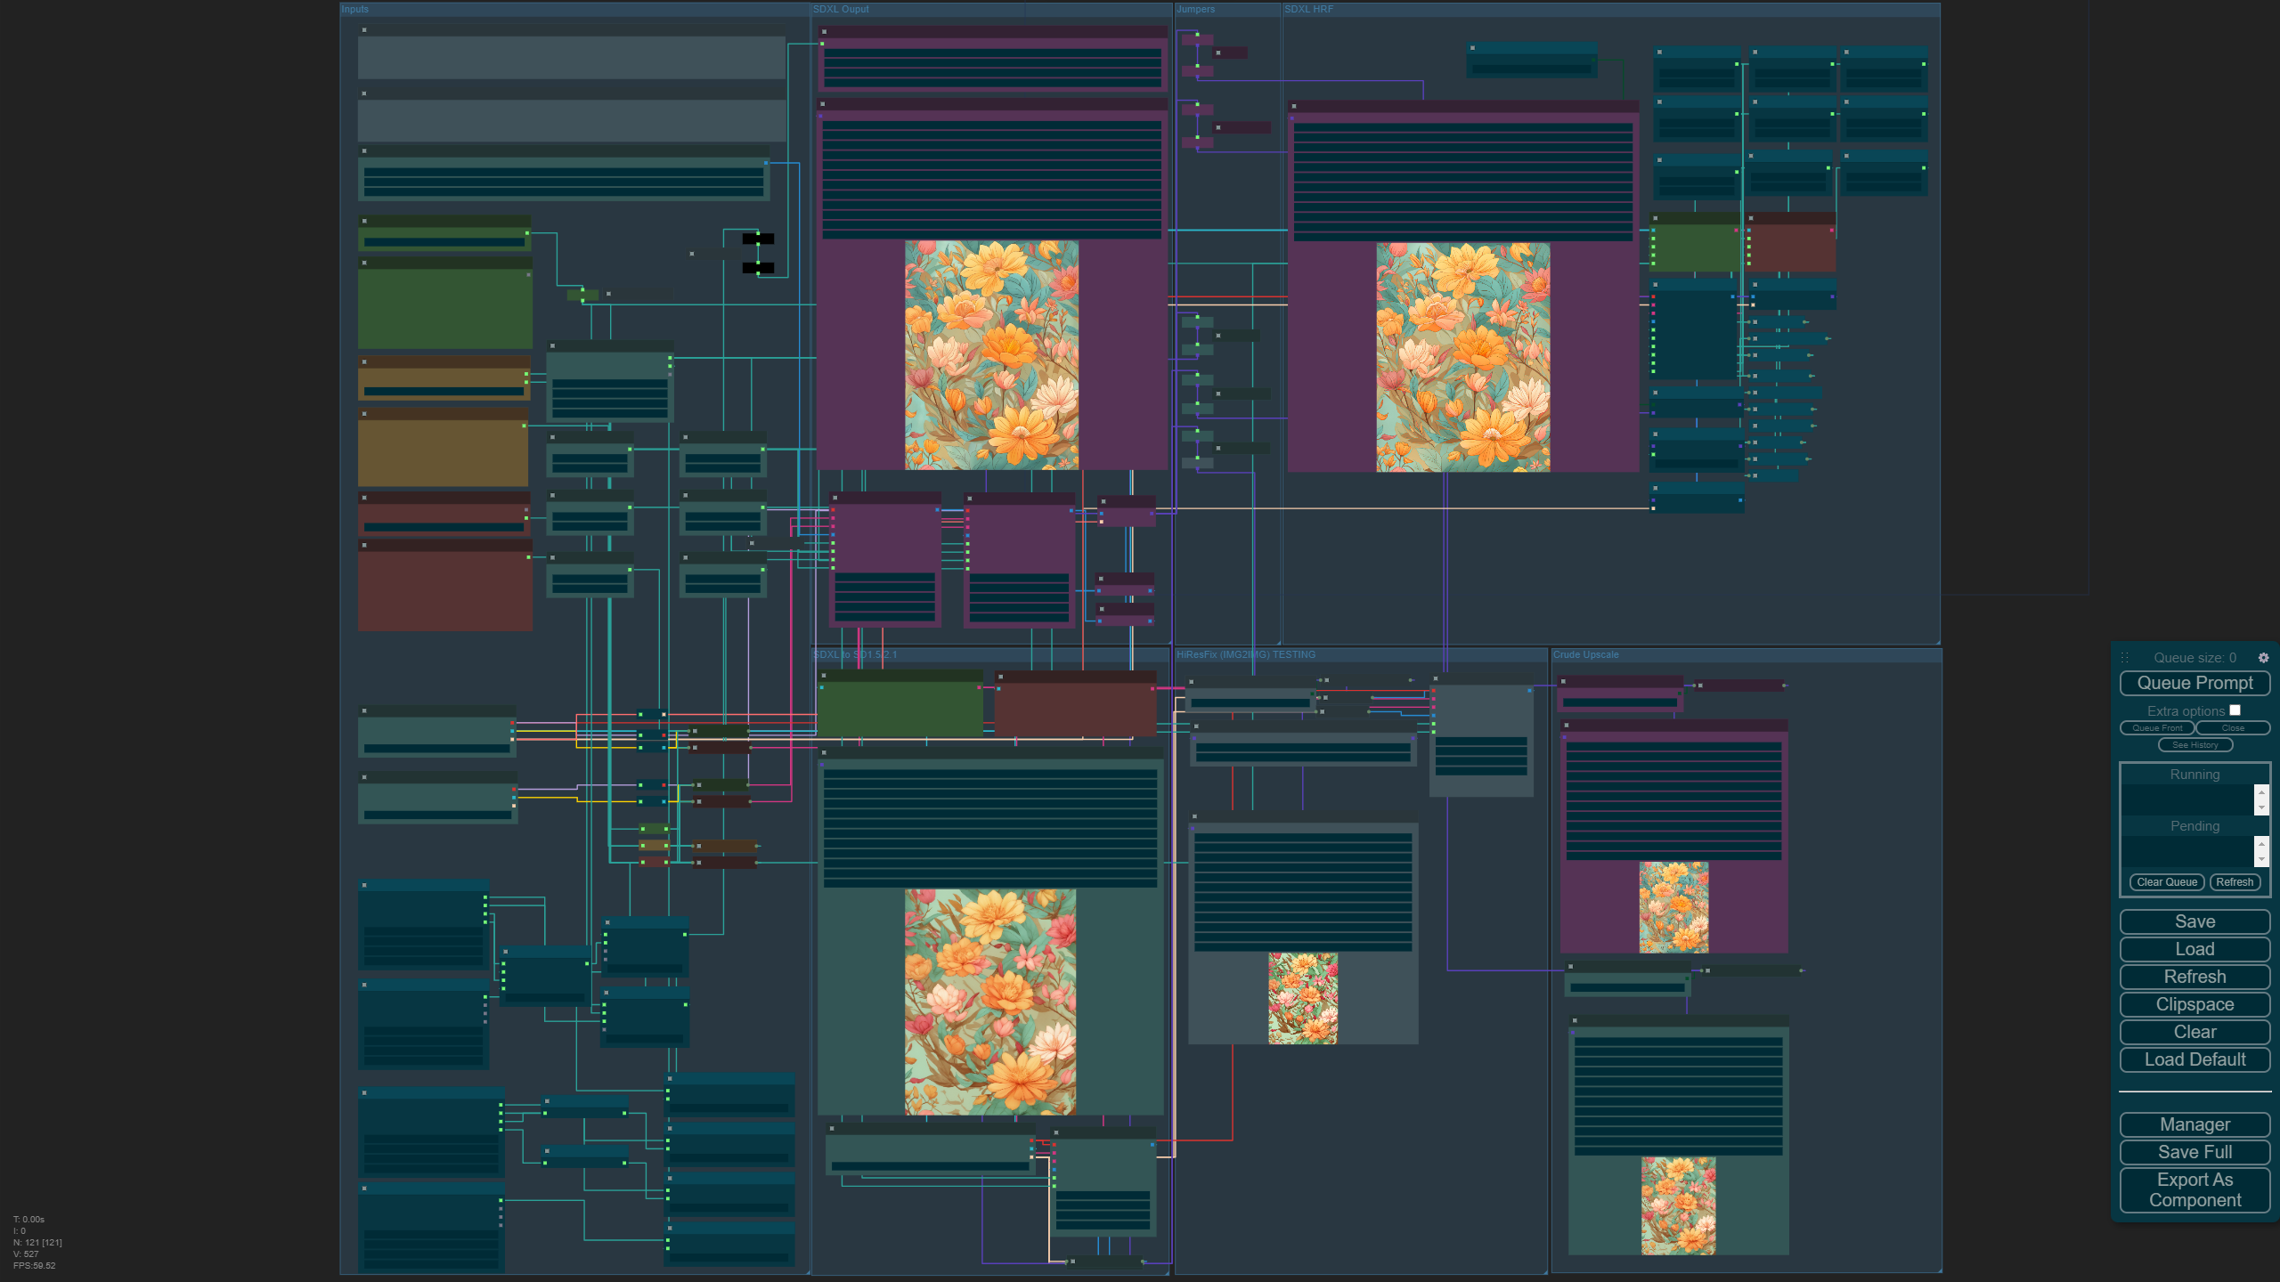Open the Clipspace panel

(x=2194, y=1004)
